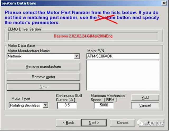Expand the Motor Type dropdown arrow
The image size is (169, 131).
pyautogui.click(x=45, y=105)
